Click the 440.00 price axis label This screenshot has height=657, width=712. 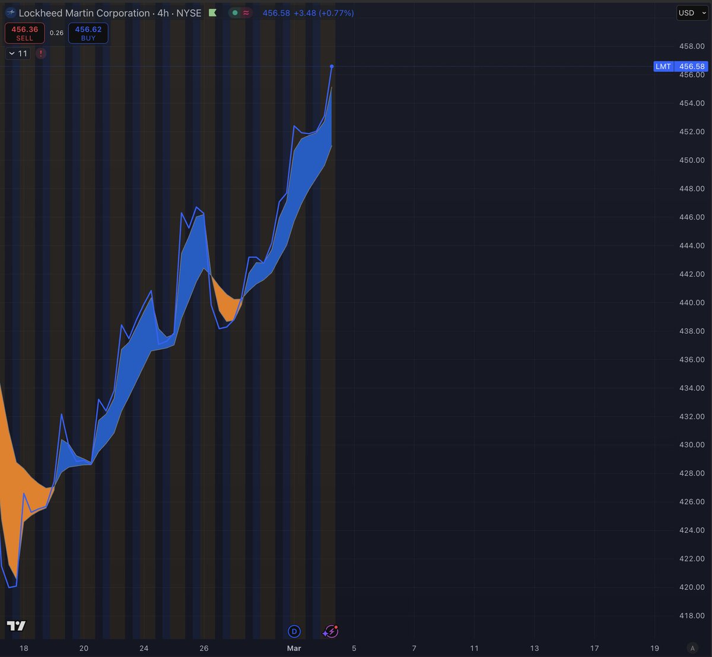(692, 302)
